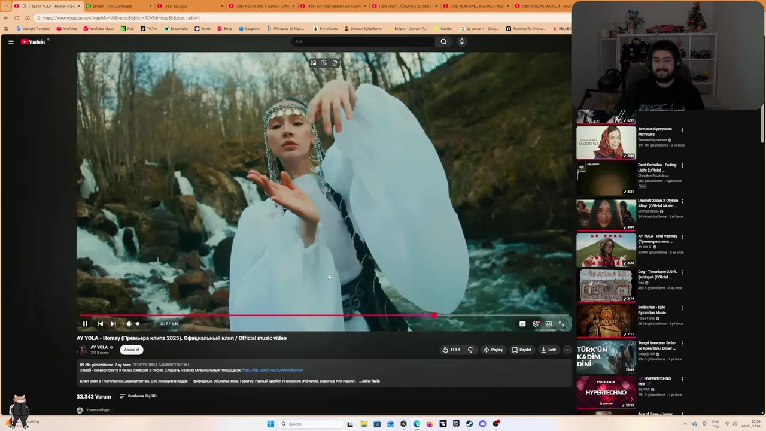Click the Kaydet save button
The height and width of the screenshot is (431, 766).
(x=522, y=350)
